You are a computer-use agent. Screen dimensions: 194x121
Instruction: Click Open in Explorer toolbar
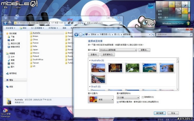(x=23, y=28)
